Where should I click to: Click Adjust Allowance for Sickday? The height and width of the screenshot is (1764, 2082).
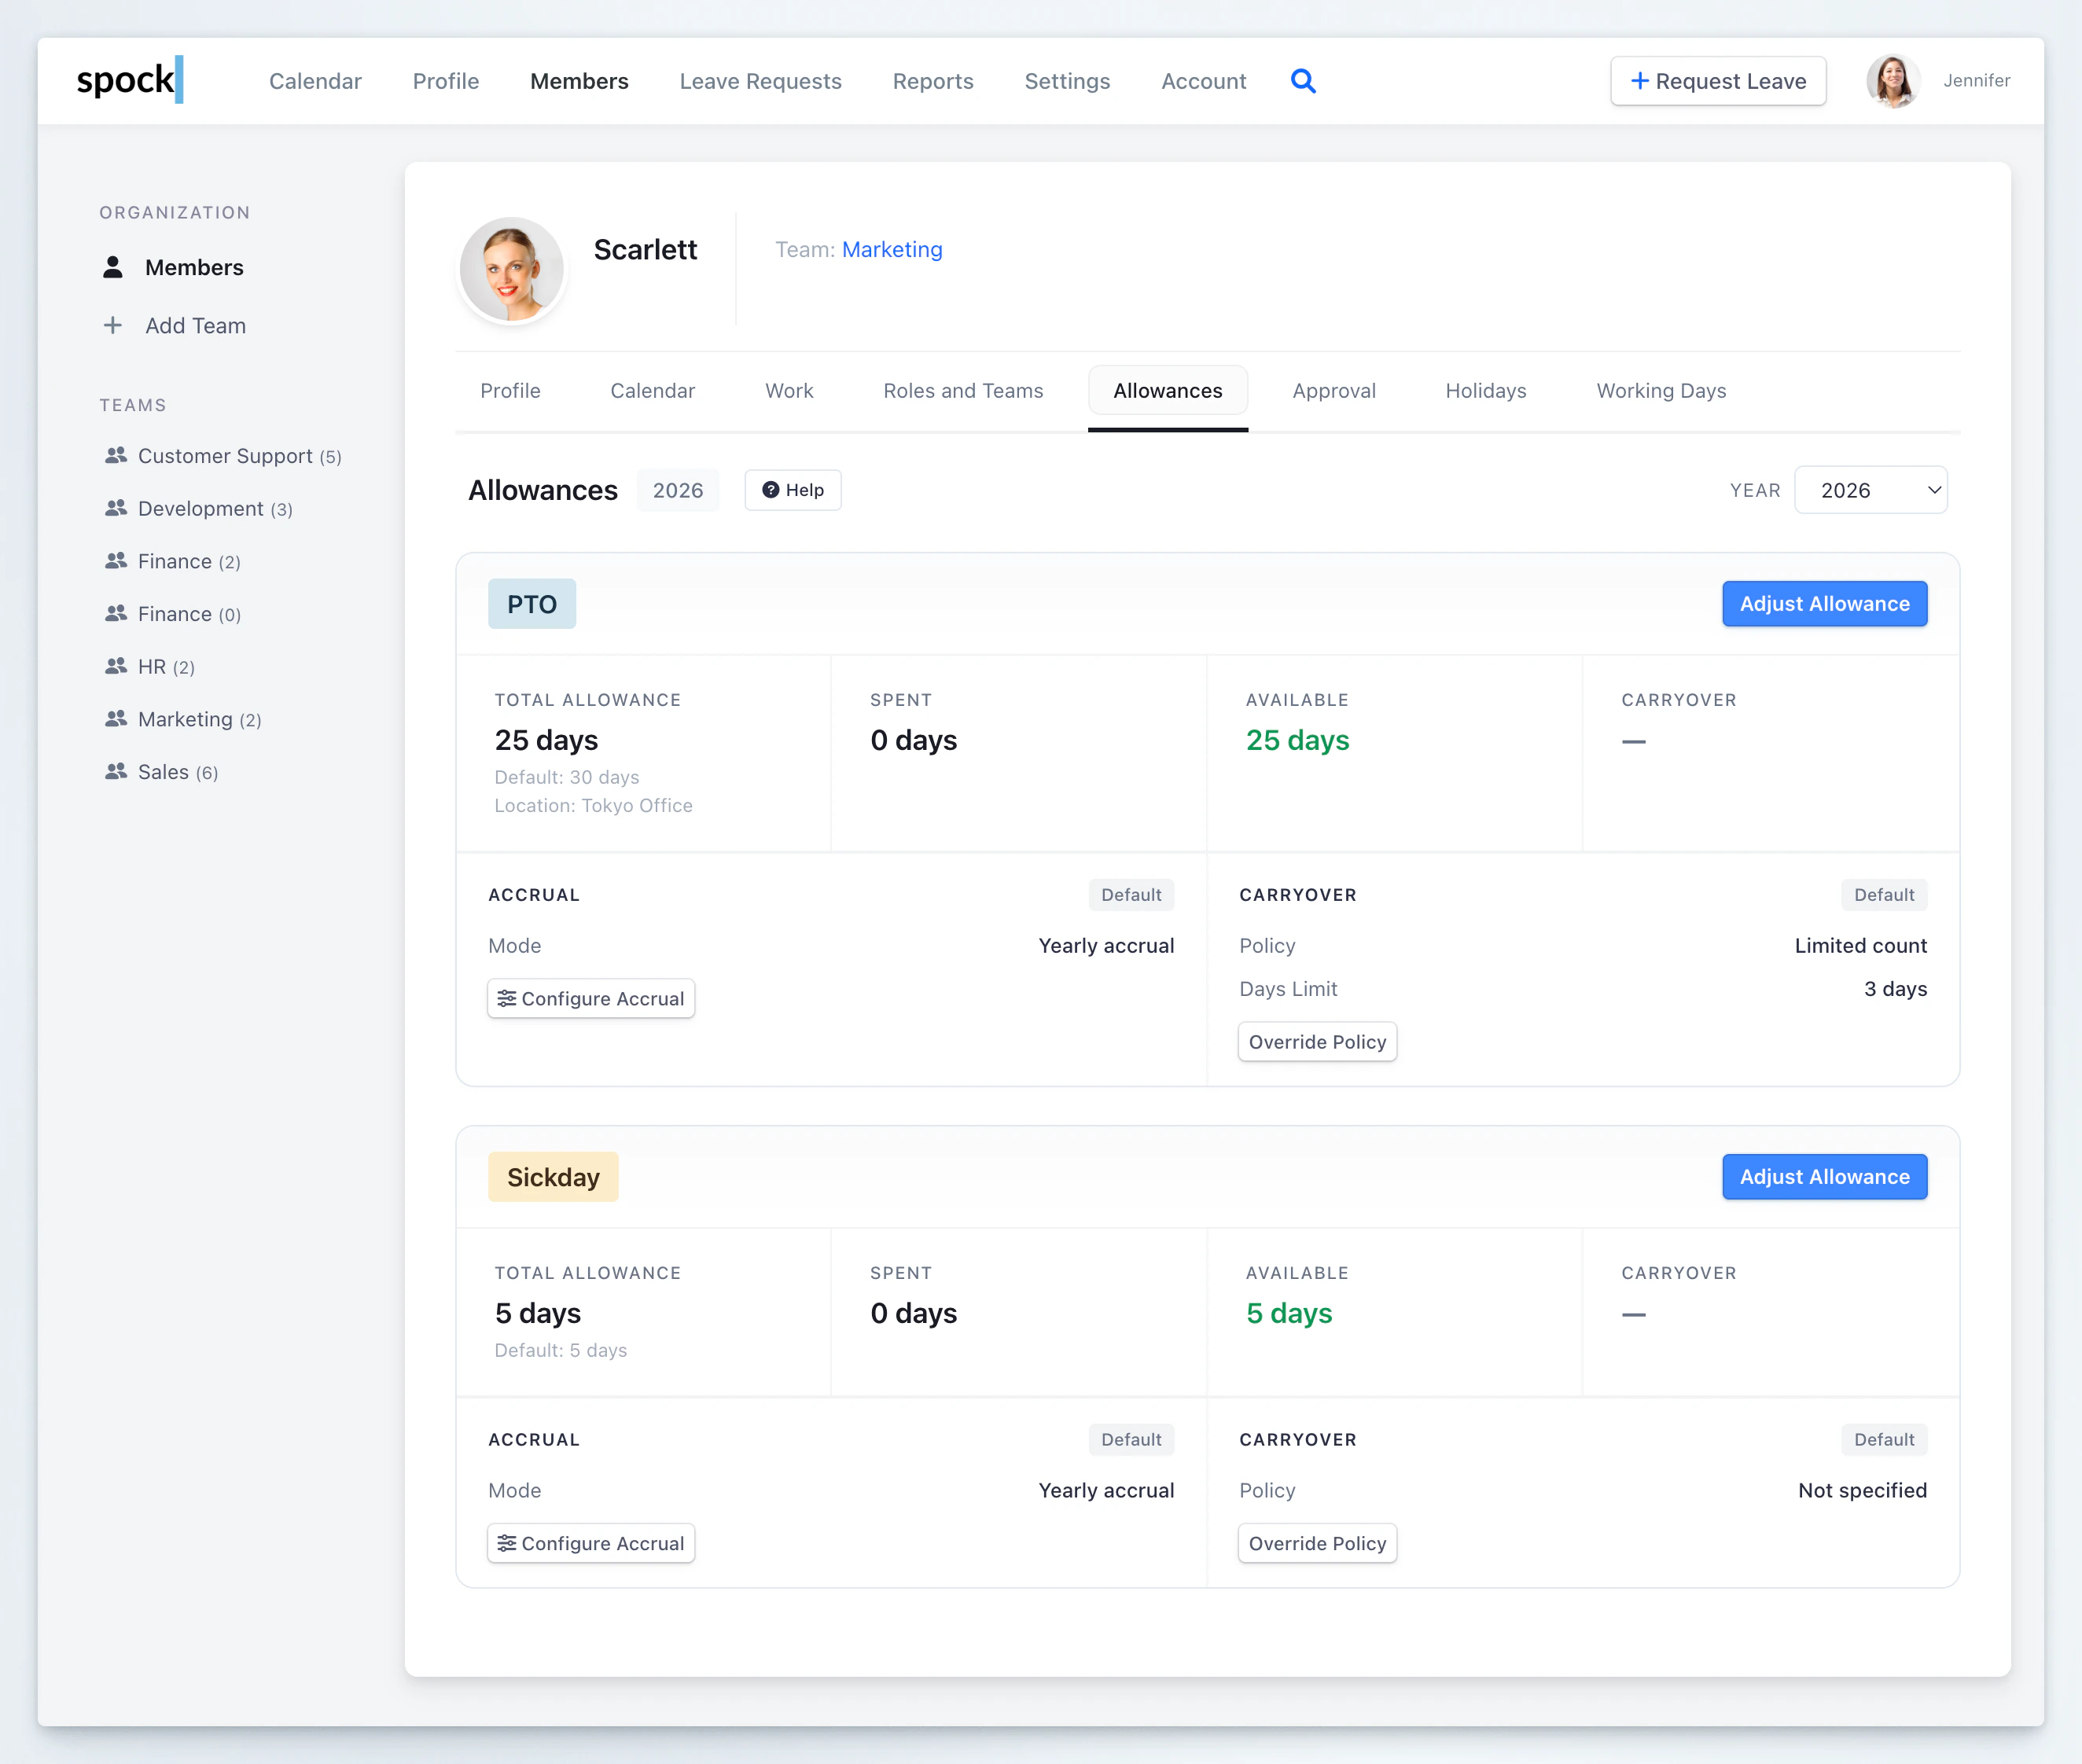click(1823, 1177)
